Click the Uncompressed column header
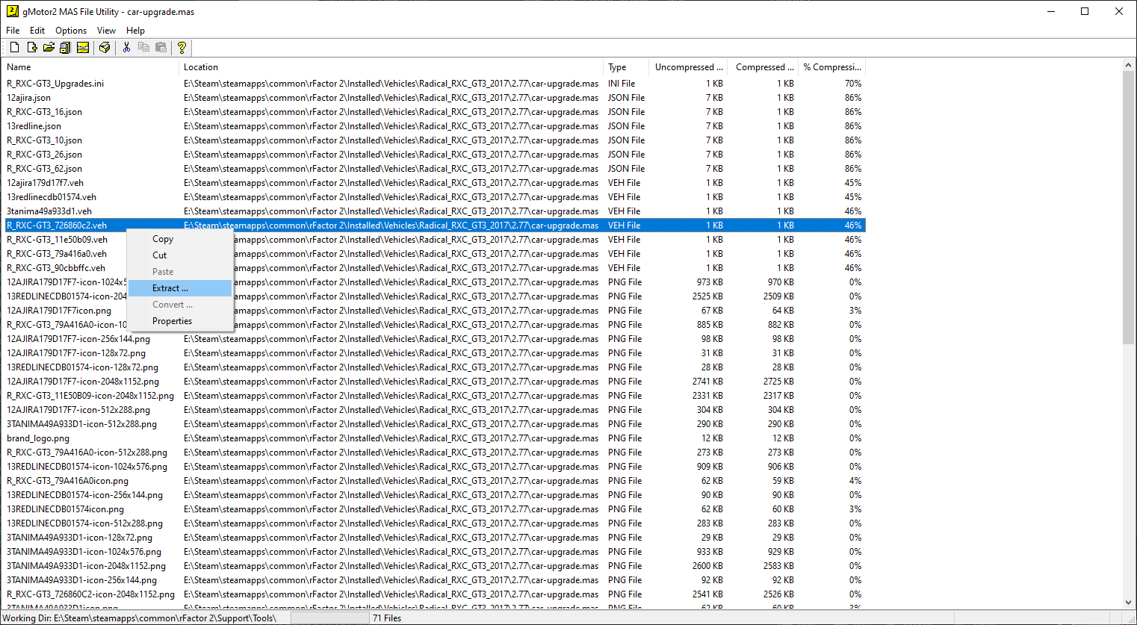The image size is (1137, 625). tap(688, 67)
